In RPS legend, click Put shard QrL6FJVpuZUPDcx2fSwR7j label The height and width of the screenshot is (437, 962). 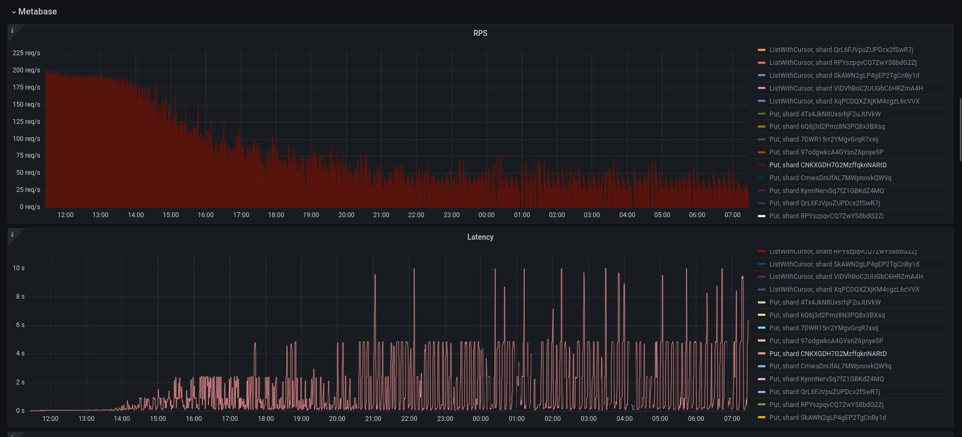click(x=824, y=203)
